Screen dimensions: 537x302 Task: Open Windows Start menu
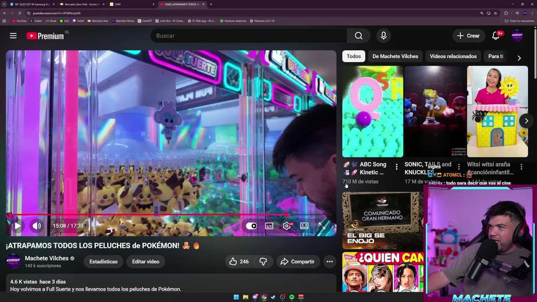(236, 297)
